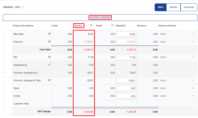
Task: Click the VENDOR CHARGES section header
Action: coord(100,17)
